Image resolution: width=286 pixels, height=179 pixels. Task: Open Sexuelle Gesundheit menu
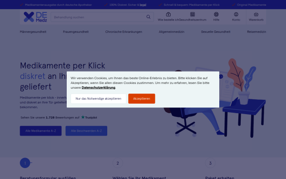pyautogui.click(x=215, y=32)
